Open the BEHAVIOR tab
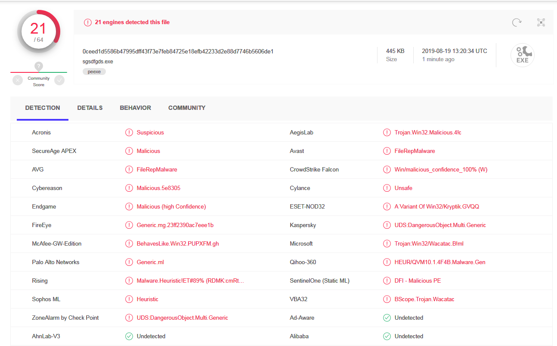557x346 pixels. [135, 108]
